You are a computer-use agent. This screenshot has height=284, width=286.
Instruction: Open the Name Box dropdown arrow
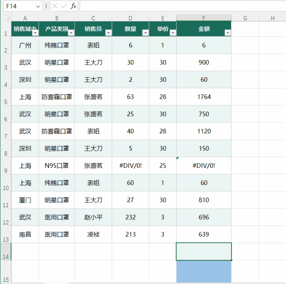tap(38, 6)
